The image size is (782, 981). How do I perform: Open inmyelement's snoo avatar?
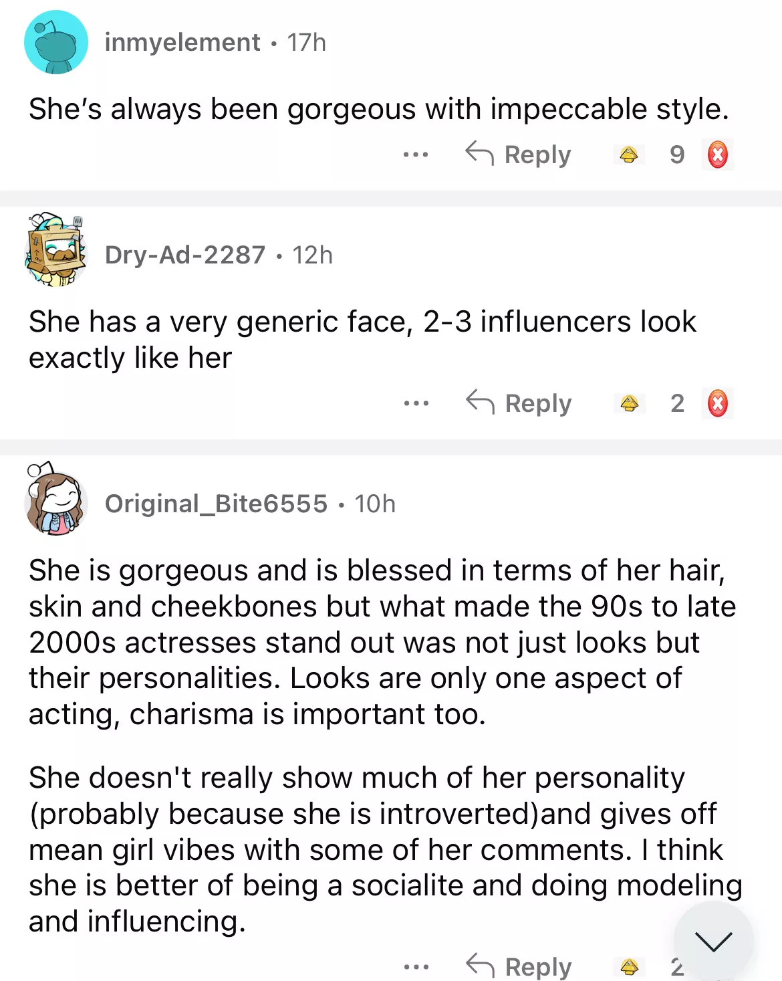56,42
